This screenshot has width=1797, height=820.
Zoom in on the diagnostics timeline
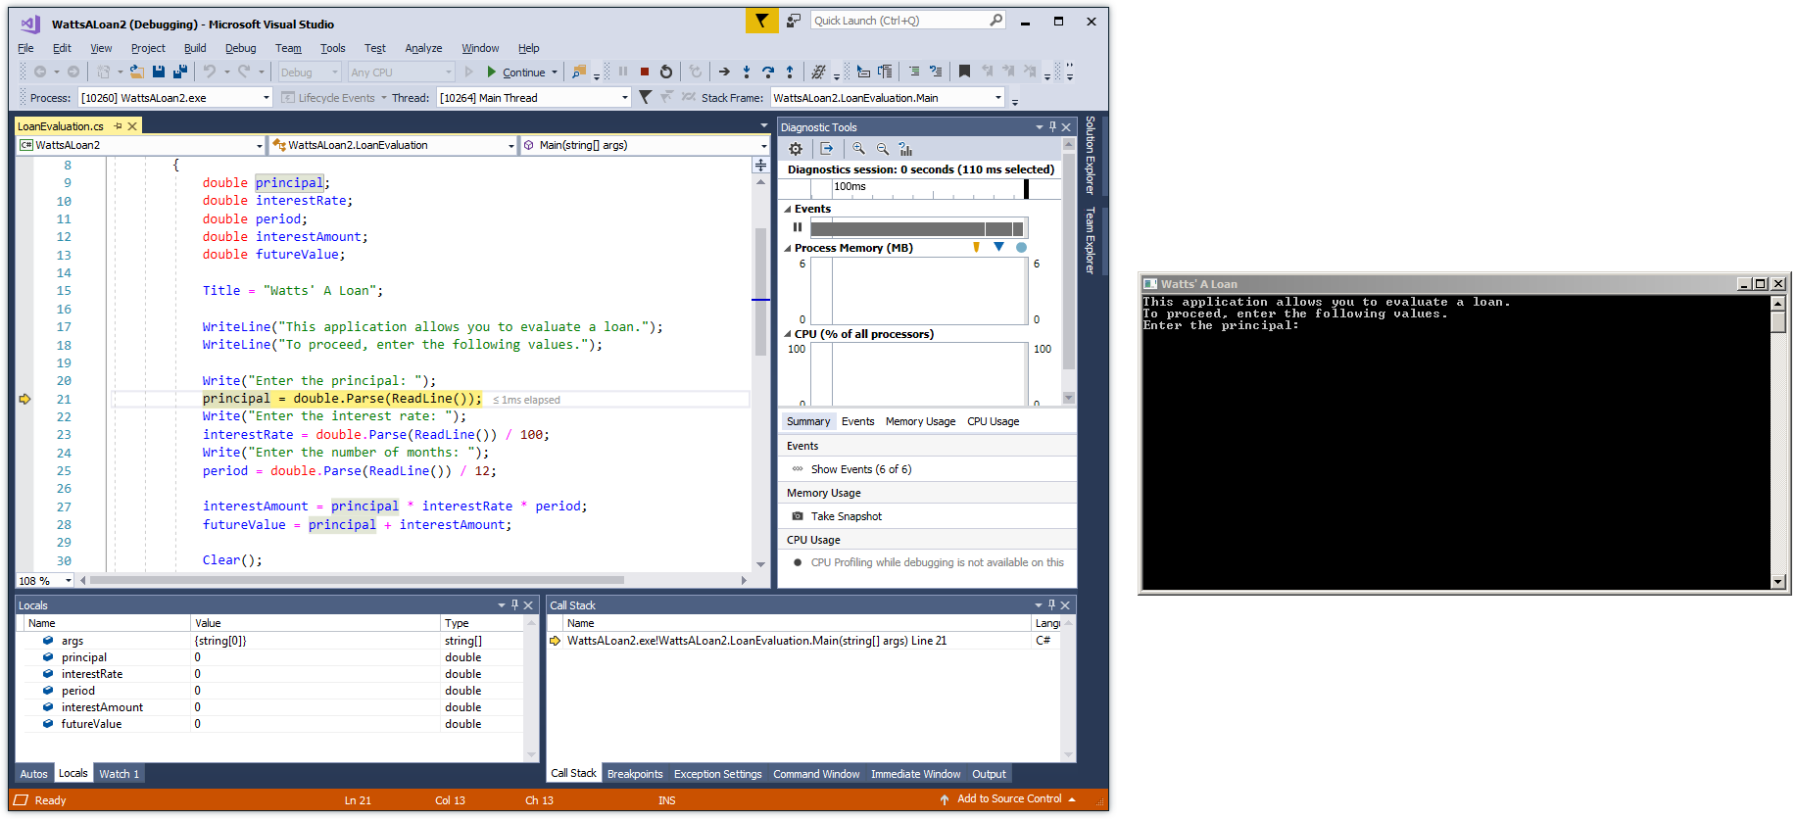[x=858, y=149]
